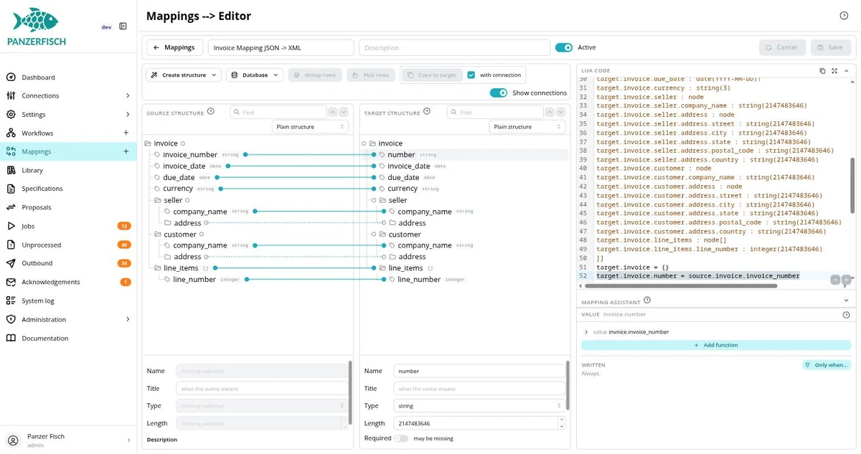The width and height of the screenshot is (861, 454).
Task: Open the target Type string dropdown
Action: click(479, 406)
